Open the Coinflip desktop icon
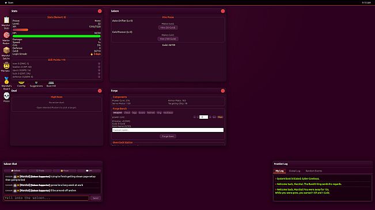This screenshot has height=210, width=375. (x=21, y=84)
